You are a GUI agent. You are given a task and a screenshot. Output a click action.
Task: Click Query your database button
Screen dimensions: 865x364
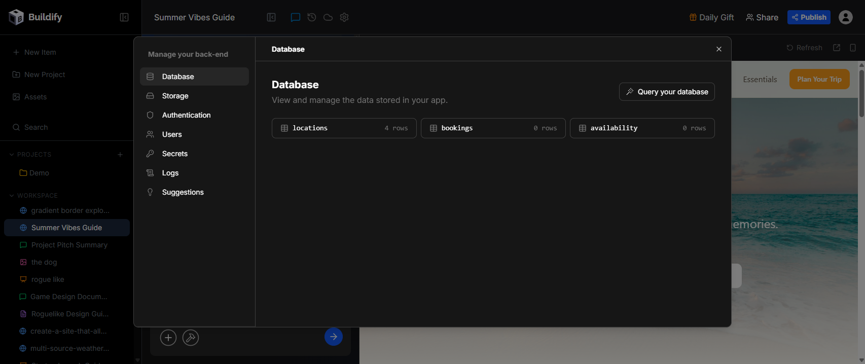click(667, 92)
